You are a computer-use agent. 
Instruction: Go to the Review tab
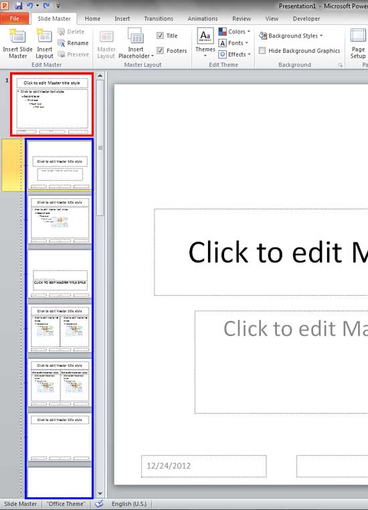(242, 19)
